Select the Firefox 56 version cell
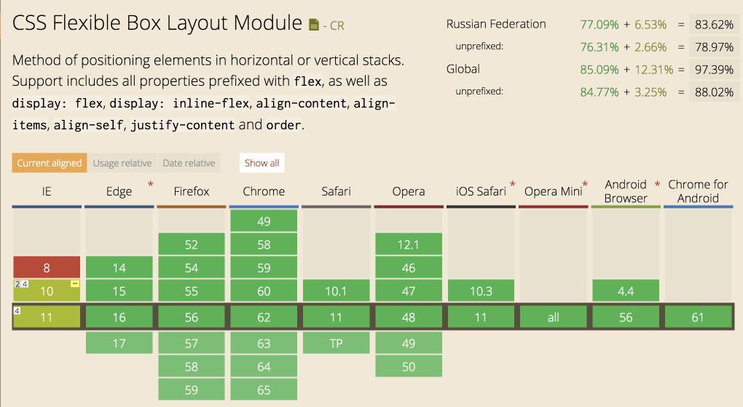The image size is (743, 407). [x=192, y=318]
